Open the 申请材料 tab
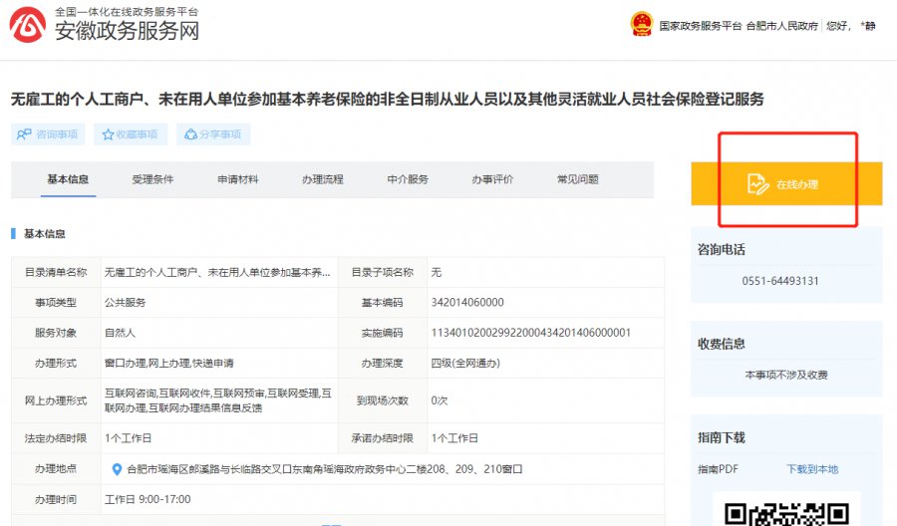The height and width of the screenshot is (526, 897). pos(238,179)
